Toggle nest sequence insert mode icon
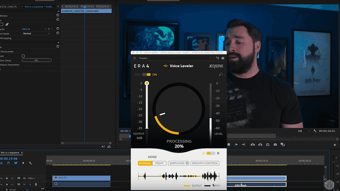340x191 pixels. (x=1, y=163)
